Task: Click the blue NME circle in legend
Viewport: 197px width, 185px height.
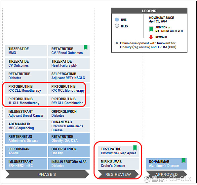Action: tap(117, 19)
